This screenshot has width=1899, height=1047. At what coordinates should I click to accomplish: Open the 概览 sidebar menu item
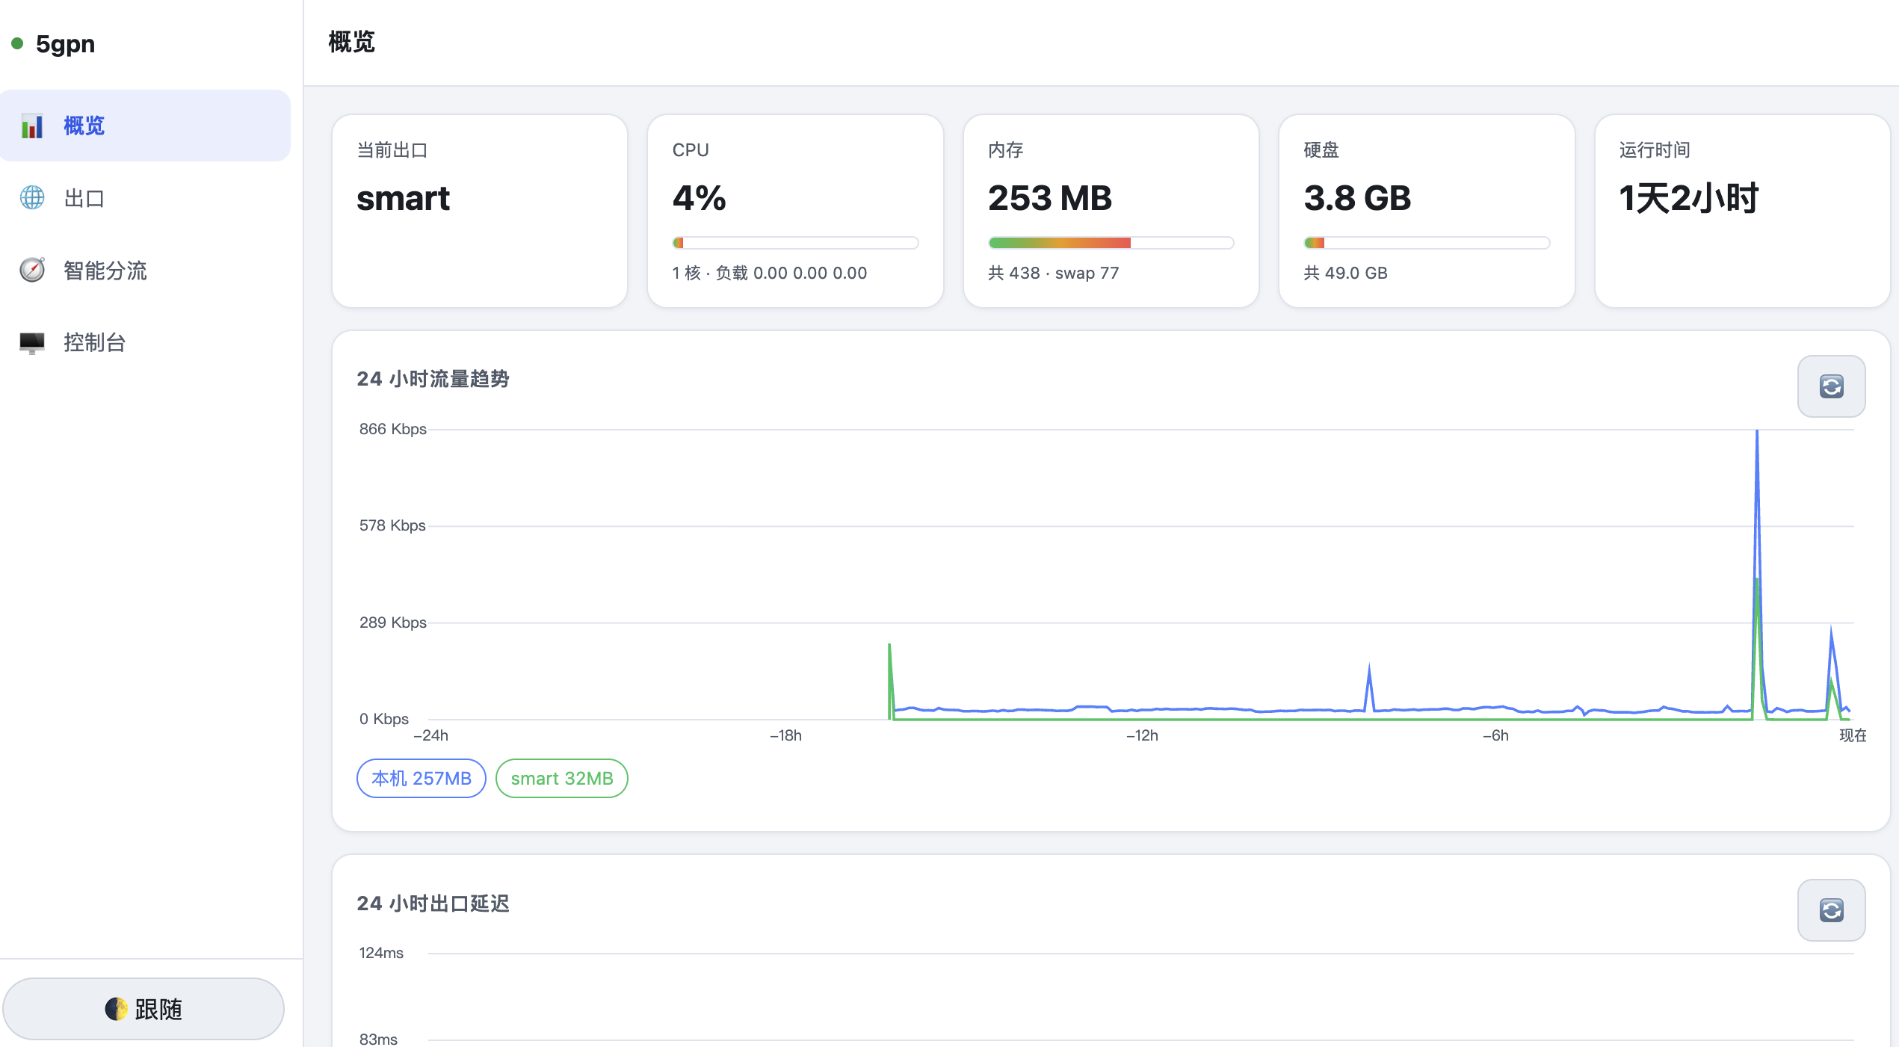(145, 126)
